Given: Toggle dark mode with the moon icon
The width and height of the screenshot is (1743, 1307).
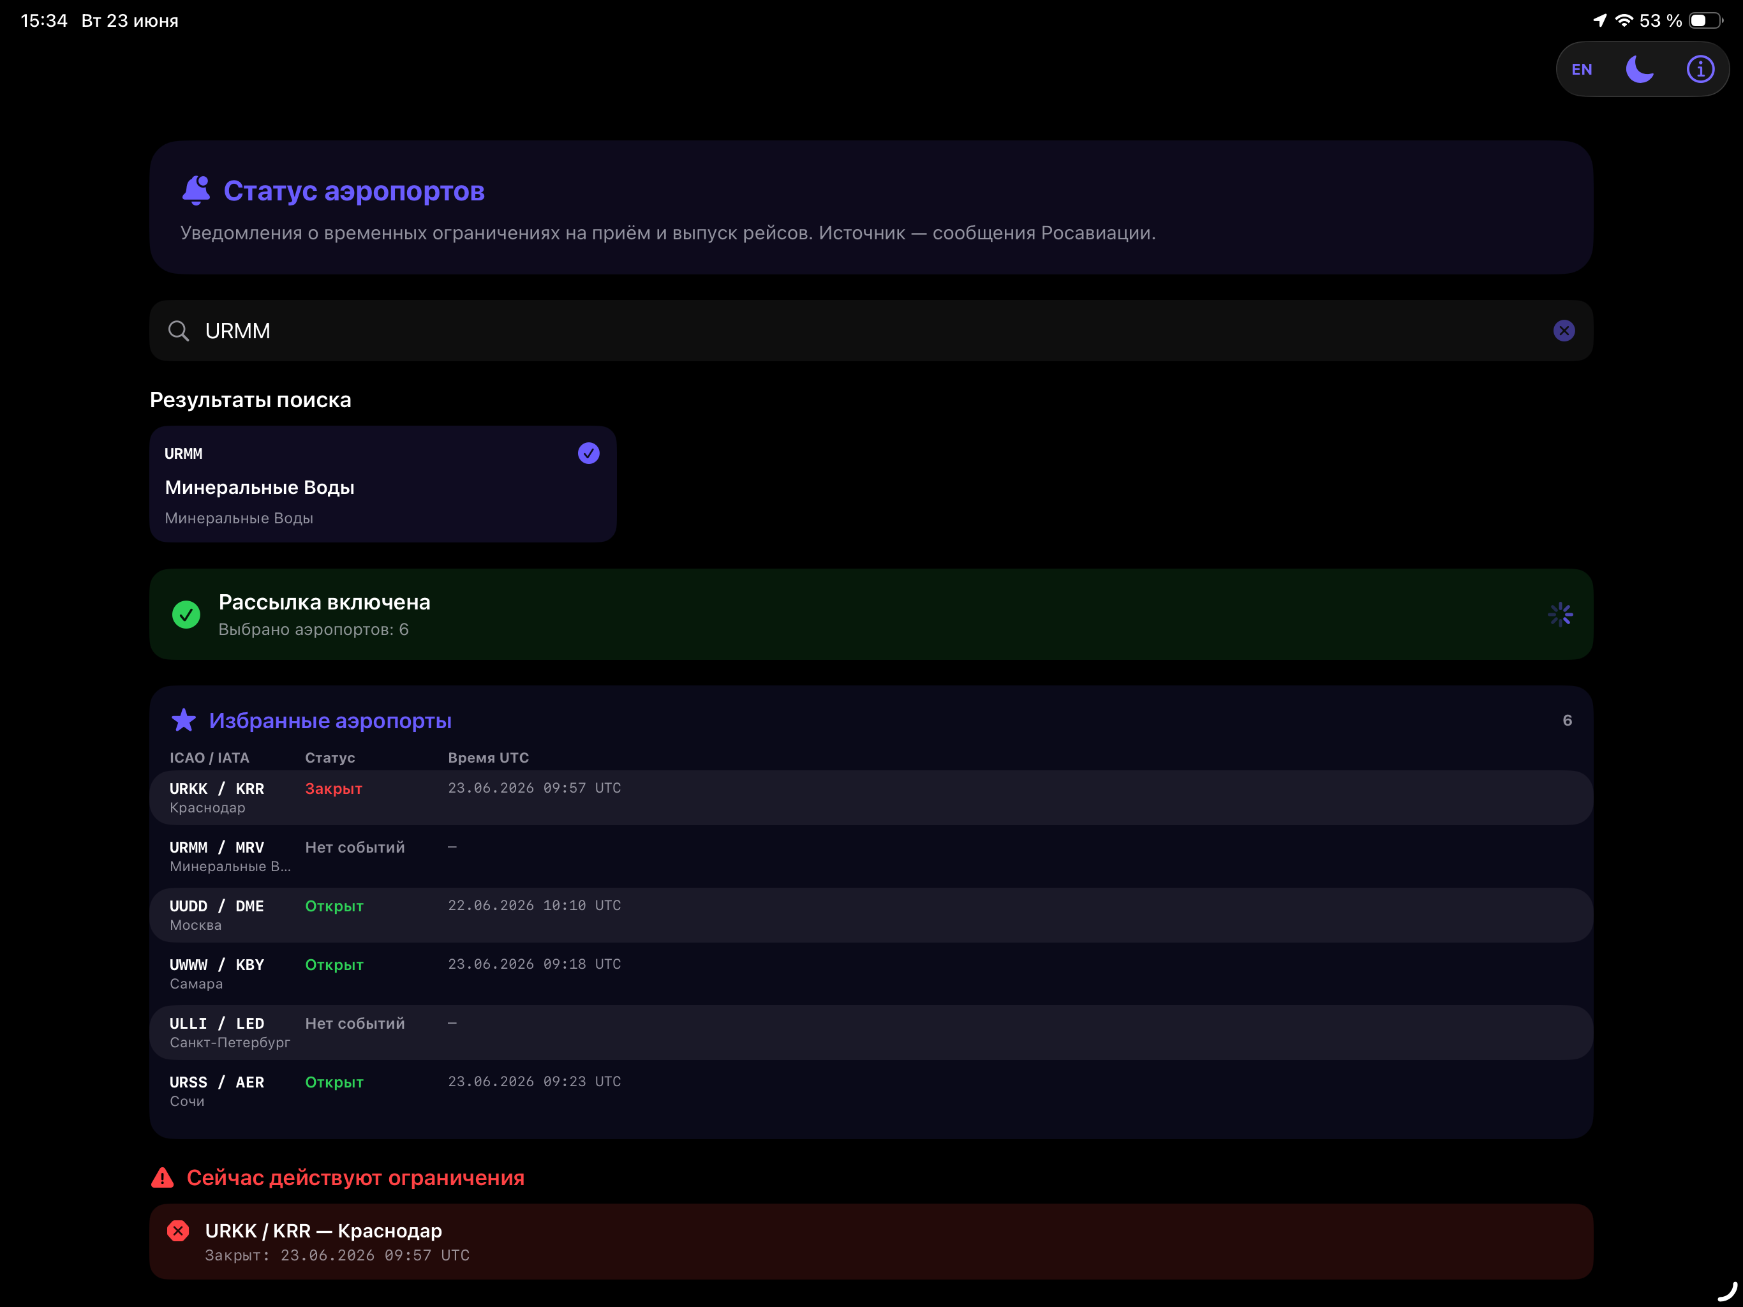Looking at the screenshot, I should 1640,70.
